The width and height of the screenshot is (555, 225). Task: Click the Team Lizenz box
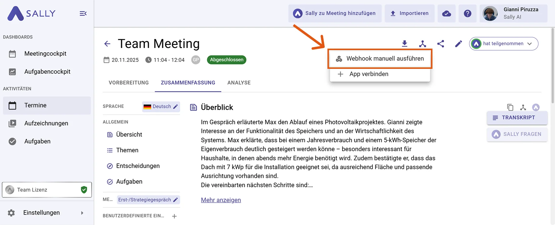47,190
